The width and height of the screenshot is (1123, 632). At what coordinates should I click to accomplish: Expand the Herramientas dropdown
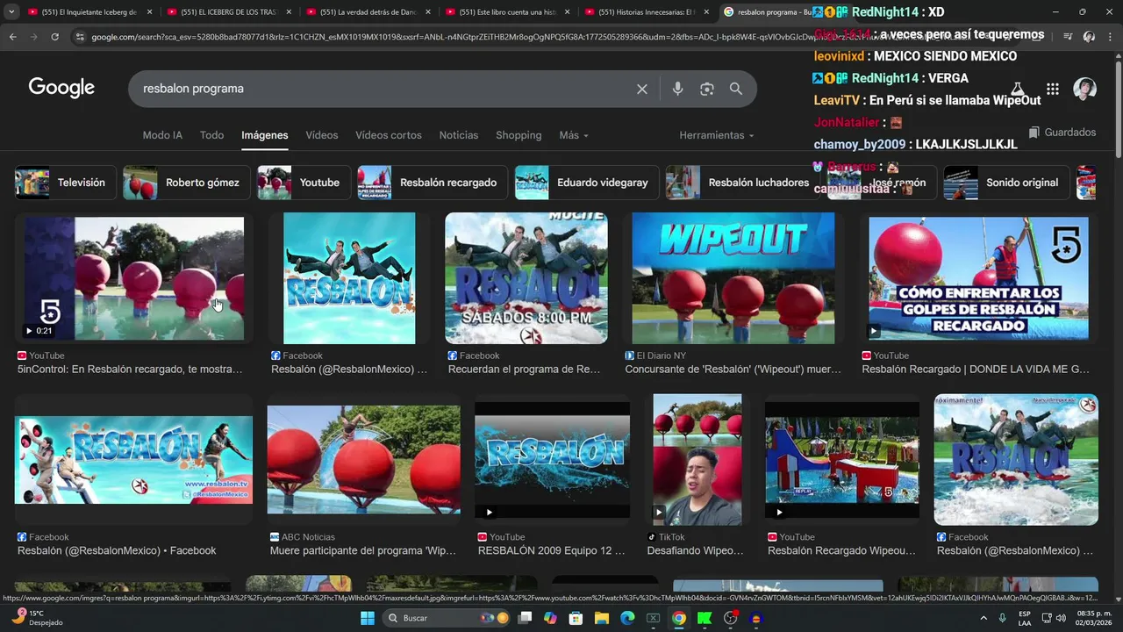(717, 135)
